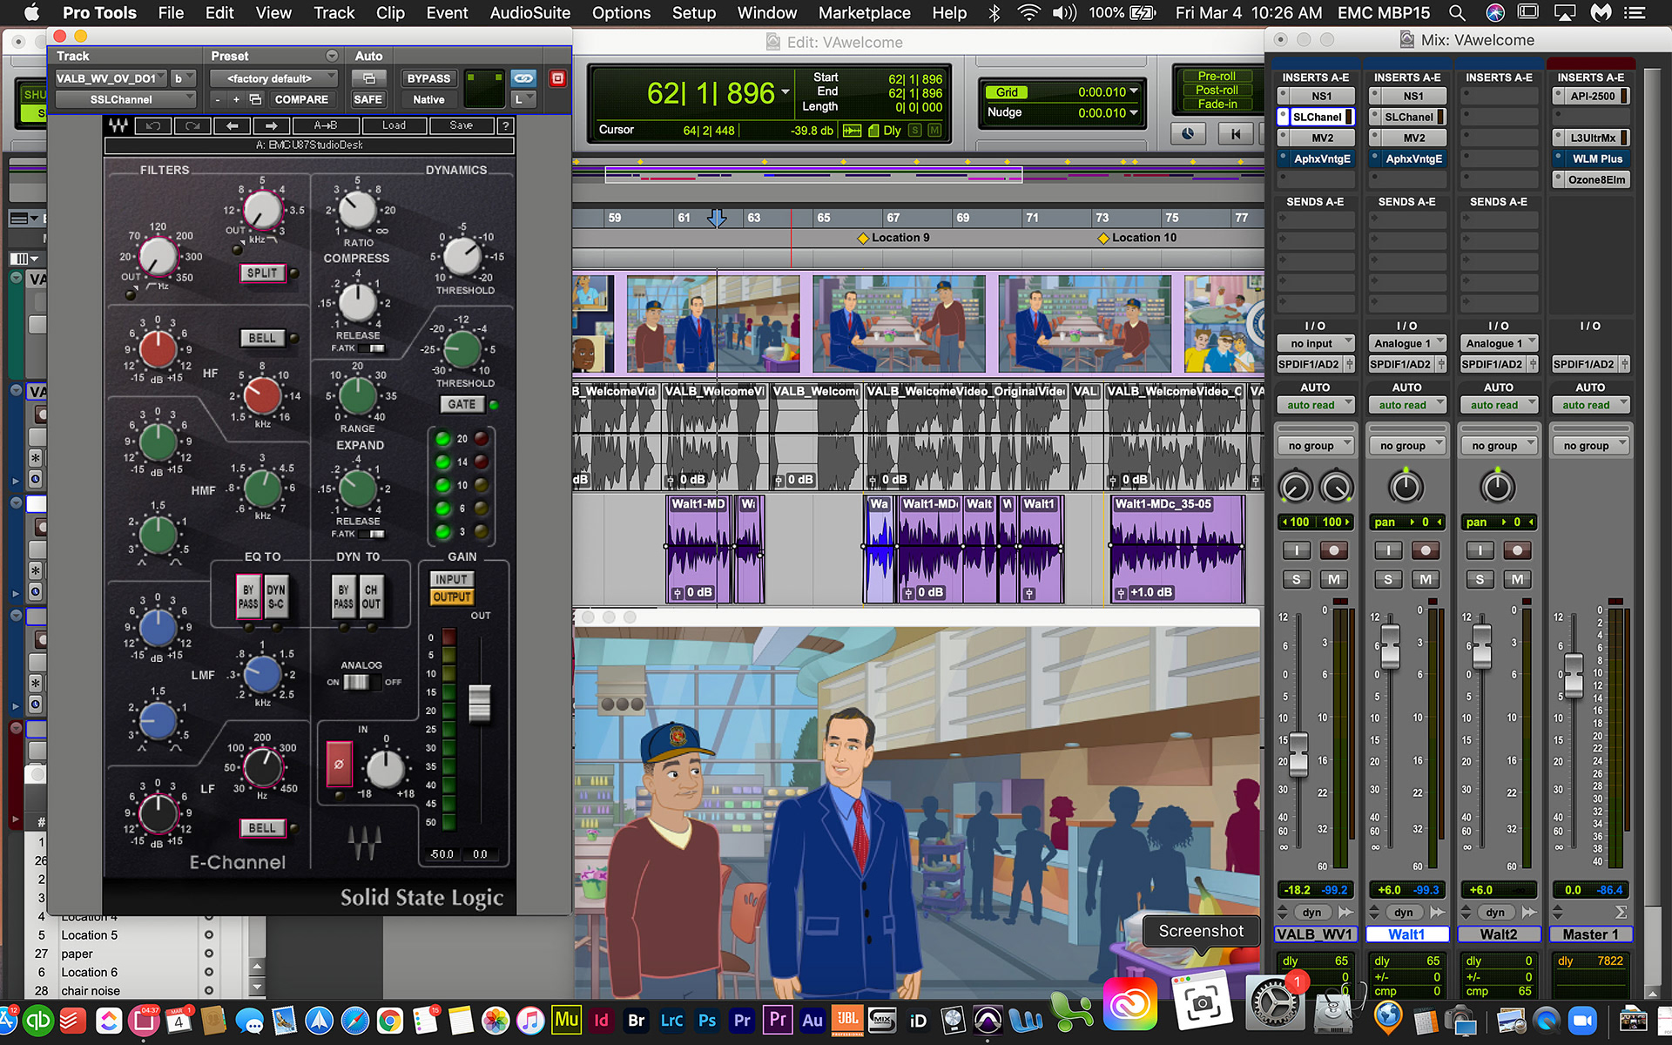Open the SSLChannel plug-in selector
Screen dimensions: 1672x1045
125,99
